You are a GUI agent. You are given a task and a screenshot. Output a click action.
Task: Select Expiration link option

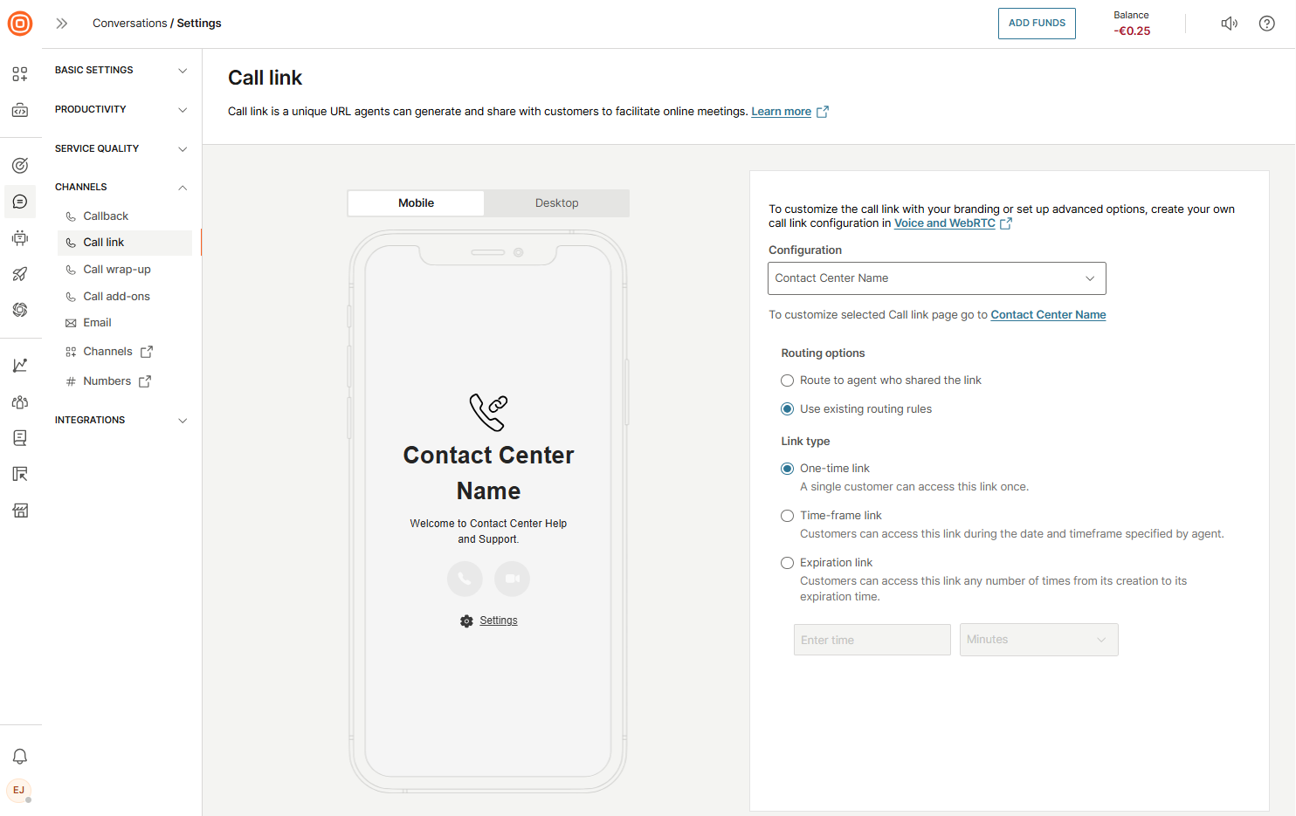788,563
